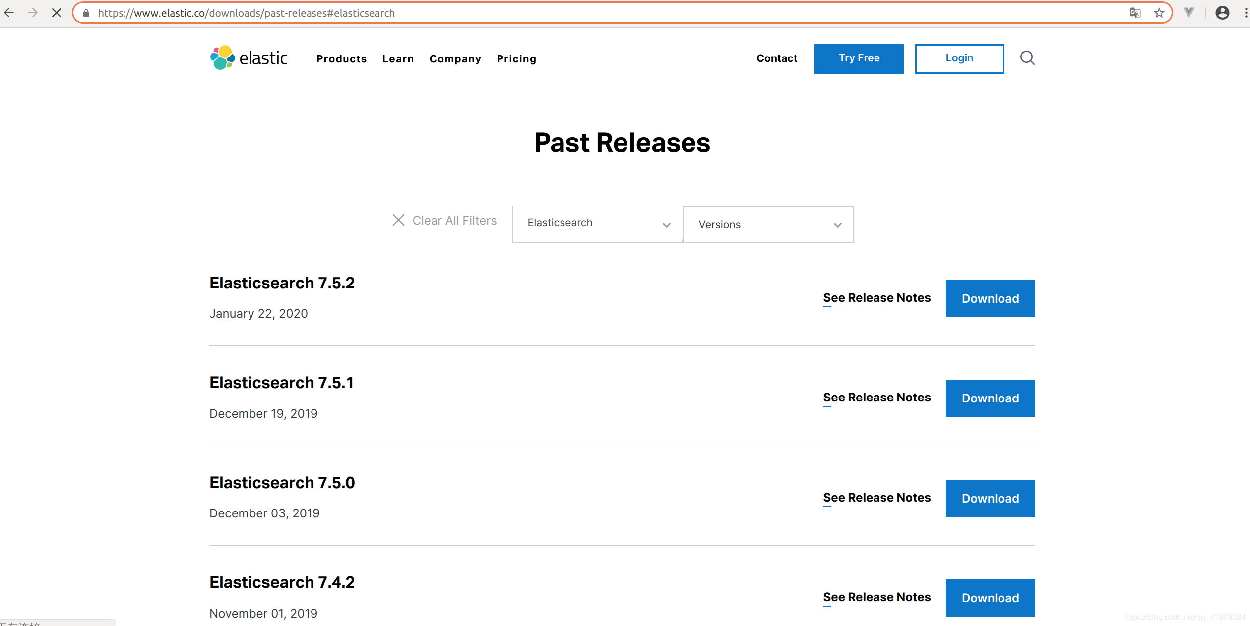Open the Elasticsearch product dropdown
This screenshot has width=1250, height=626.
click(x=597, y=224)
